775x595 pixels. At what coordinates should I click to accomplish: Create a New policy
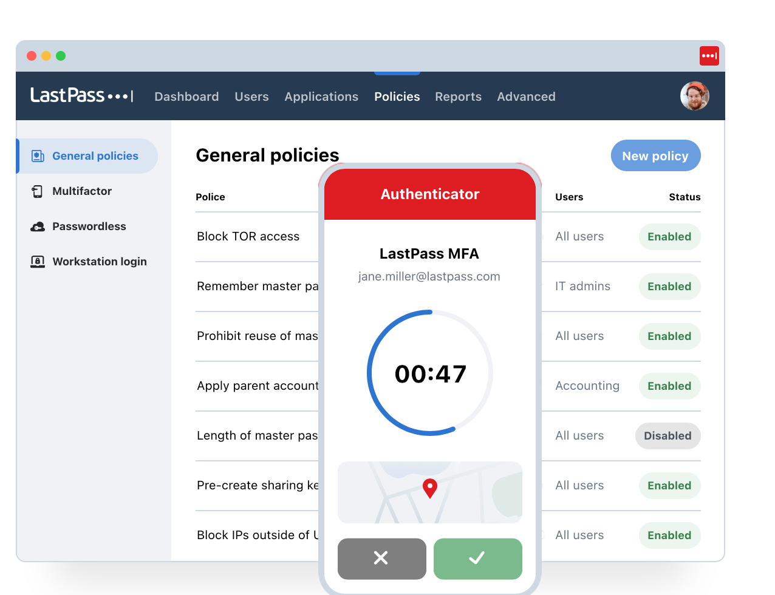coord(655,155)
